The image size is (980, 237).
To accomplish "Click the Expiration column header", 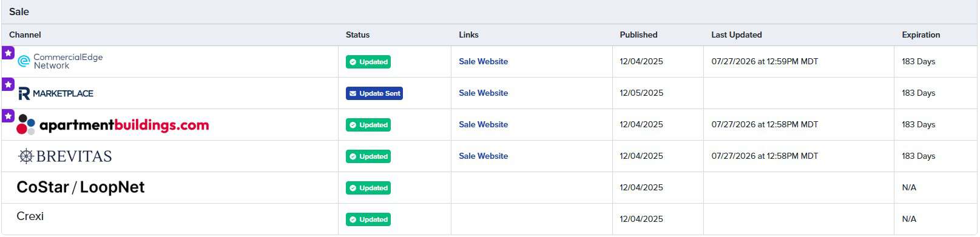I will pos(921,35).
